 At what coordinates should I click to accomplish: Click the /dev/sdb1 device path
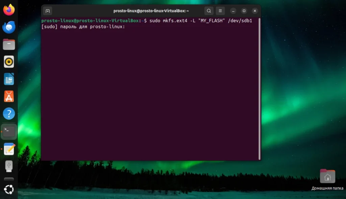pos(240,21)
